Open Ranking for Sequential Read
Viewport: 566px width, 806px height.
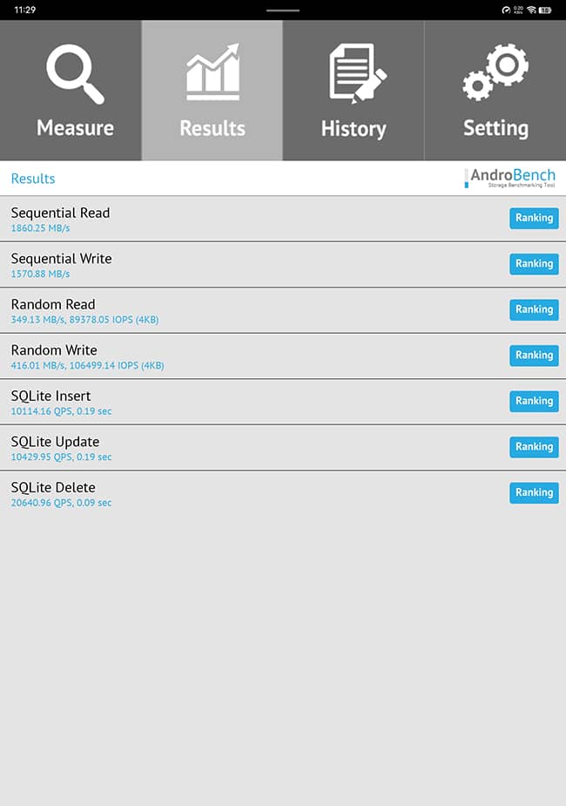point(534,218)
